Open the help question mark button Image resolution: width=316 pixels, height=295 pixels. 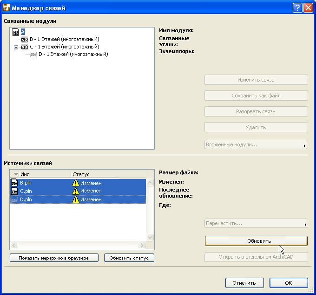(x=297, y=8)
